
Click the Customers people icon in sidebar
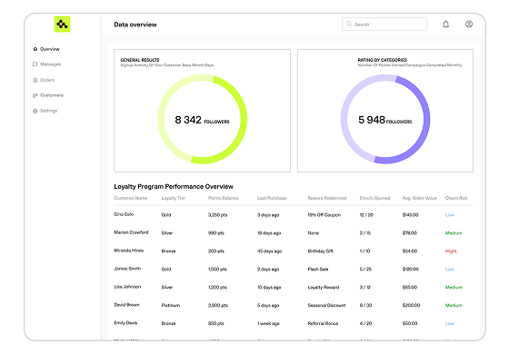point(35,95)
